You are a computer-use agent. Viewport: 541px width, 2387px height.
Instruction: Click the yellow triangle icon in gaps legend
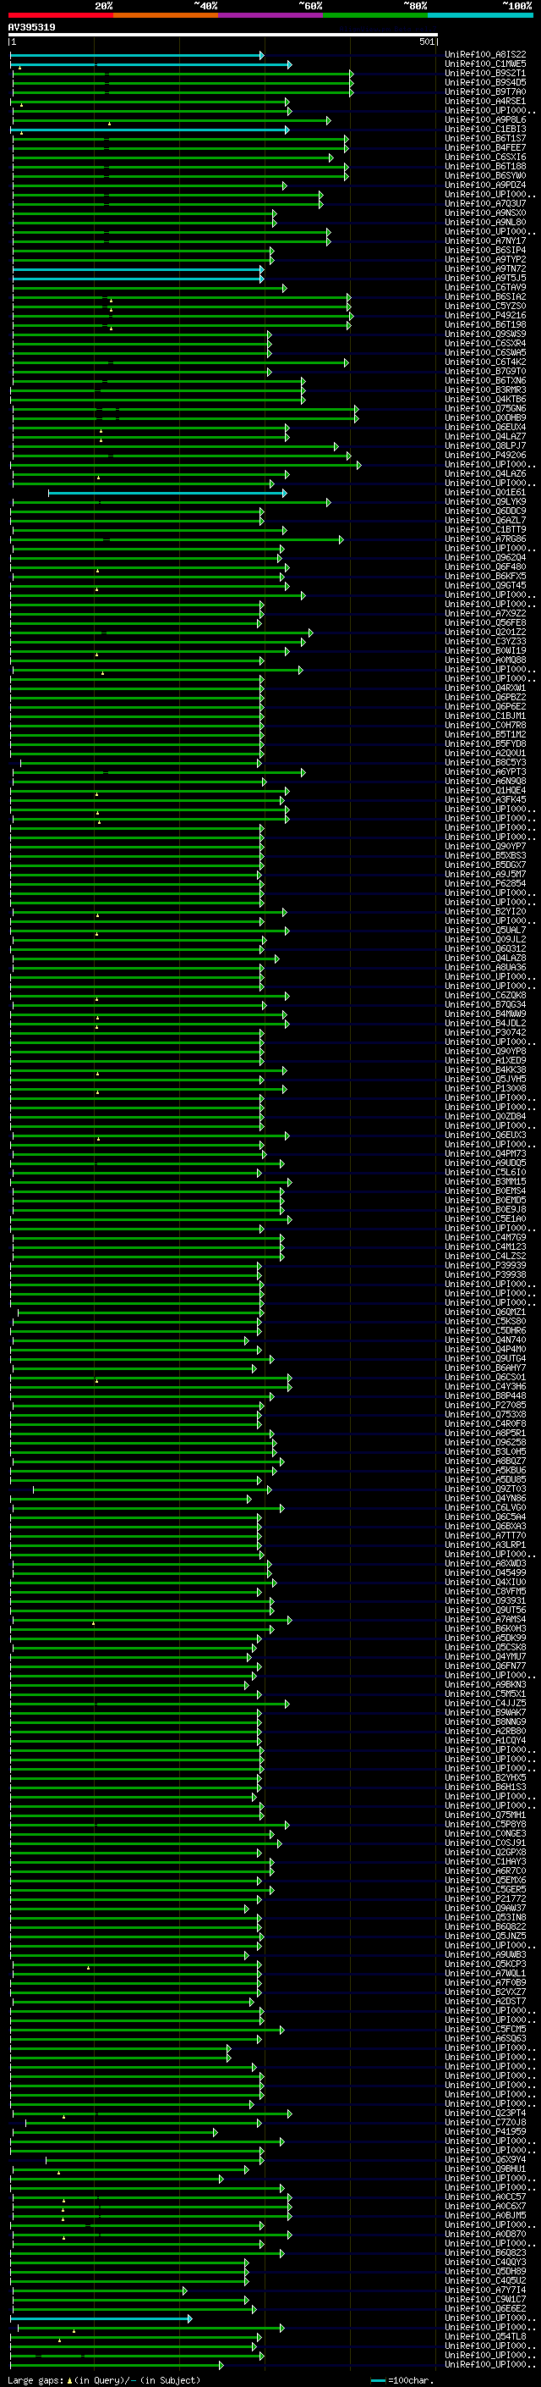(69, 2379)
